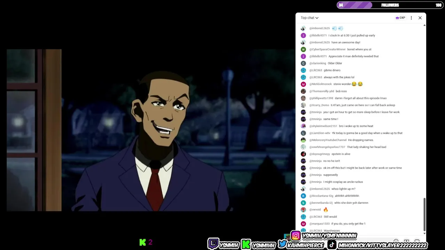Click the chat scrollbar down arrow
Viewport: 445px width, 250px height.
point(424,233)
